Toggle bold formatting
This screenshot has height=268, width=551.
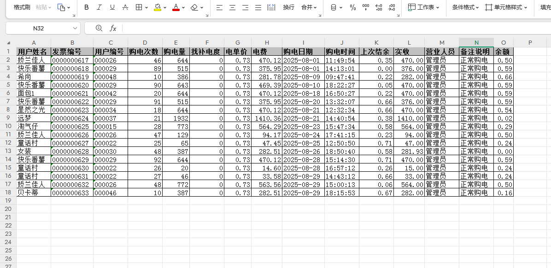(87, 7)
